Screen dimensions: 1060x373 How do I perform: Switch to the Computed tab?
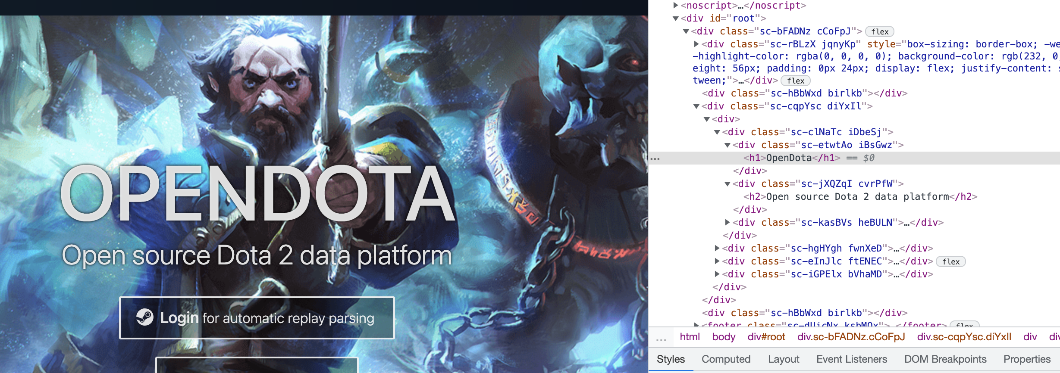[726, 359]
